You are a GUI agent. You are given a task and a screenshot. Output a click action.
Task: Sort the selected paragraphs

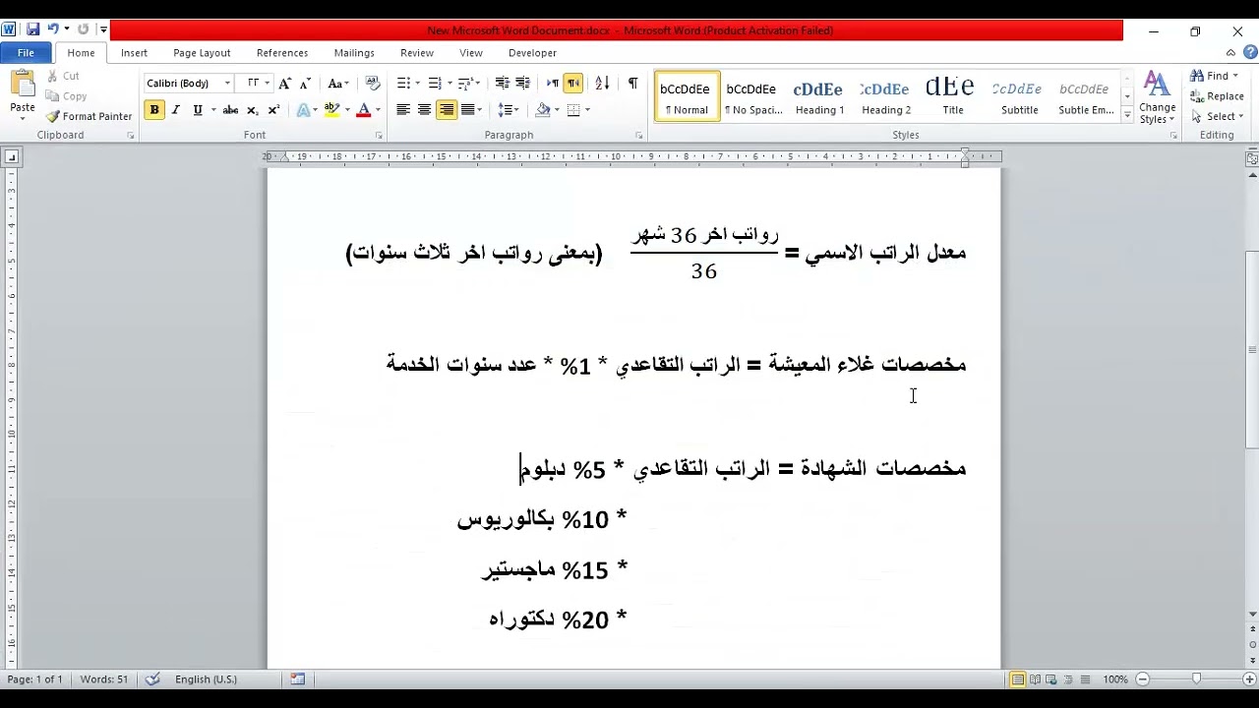(x=603, y=84)
